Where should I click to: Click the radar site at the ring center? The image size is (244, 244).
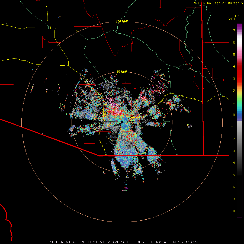pos(122,122)
